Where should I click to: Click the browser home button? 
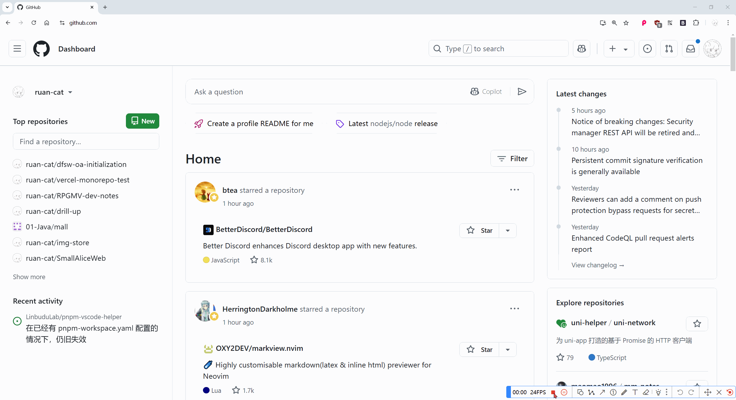tap(47, 23)
